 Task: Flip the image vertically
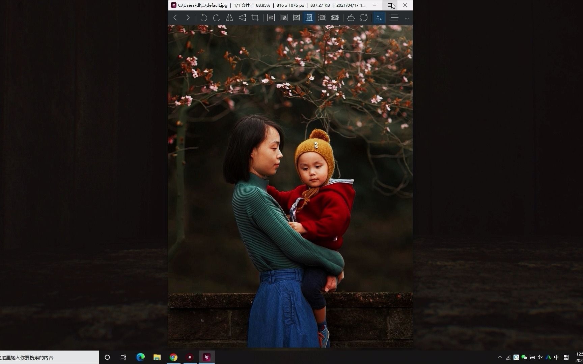pyautogui.click(x=242, y=18)
